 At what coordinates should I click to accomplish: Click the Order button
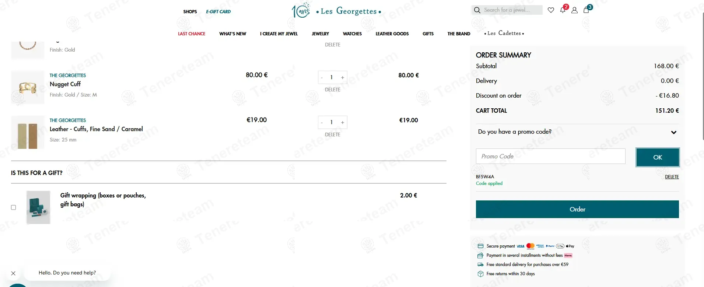tap(577, 209)
